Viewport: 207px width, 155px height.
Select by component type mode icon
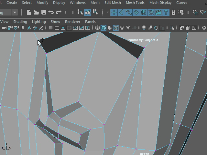[95, 13]
